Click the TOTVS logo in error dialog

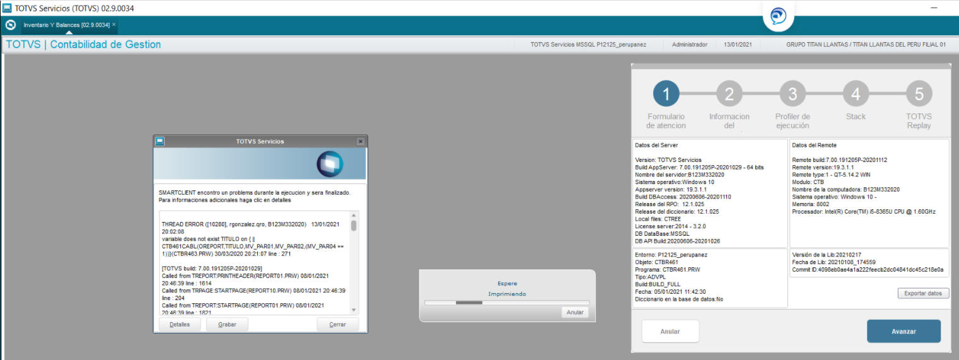[330, 164]
